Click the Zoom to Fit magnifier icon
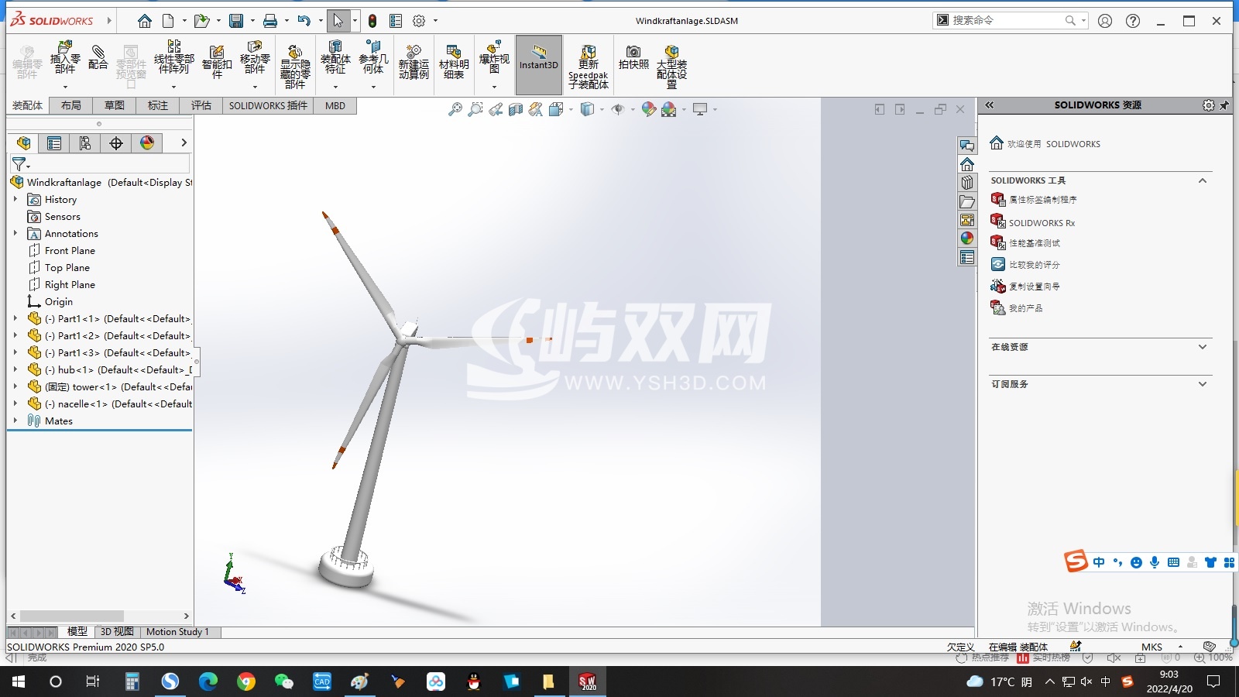Viewport: 1239px width, 697px height. coord(455,110)
